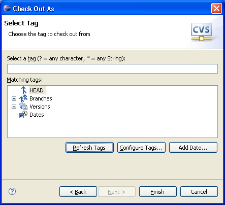
Task: Select the HEAD tag item
Action: click(x=37, y=90)
